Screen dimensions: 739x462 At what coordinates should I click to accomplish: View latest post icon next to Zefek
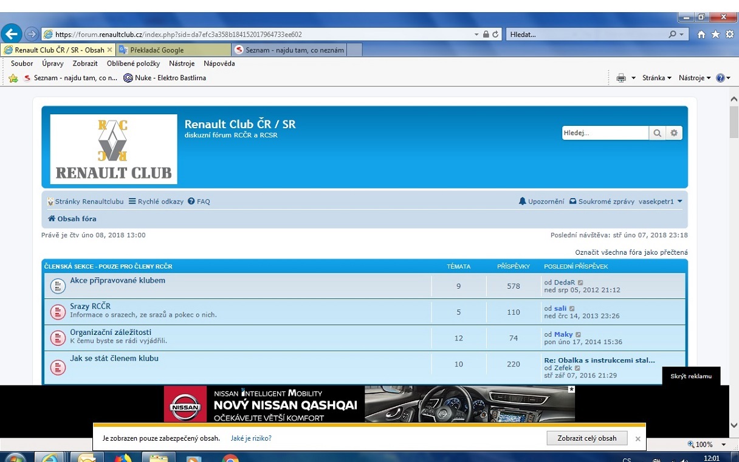tap(577, 368)
